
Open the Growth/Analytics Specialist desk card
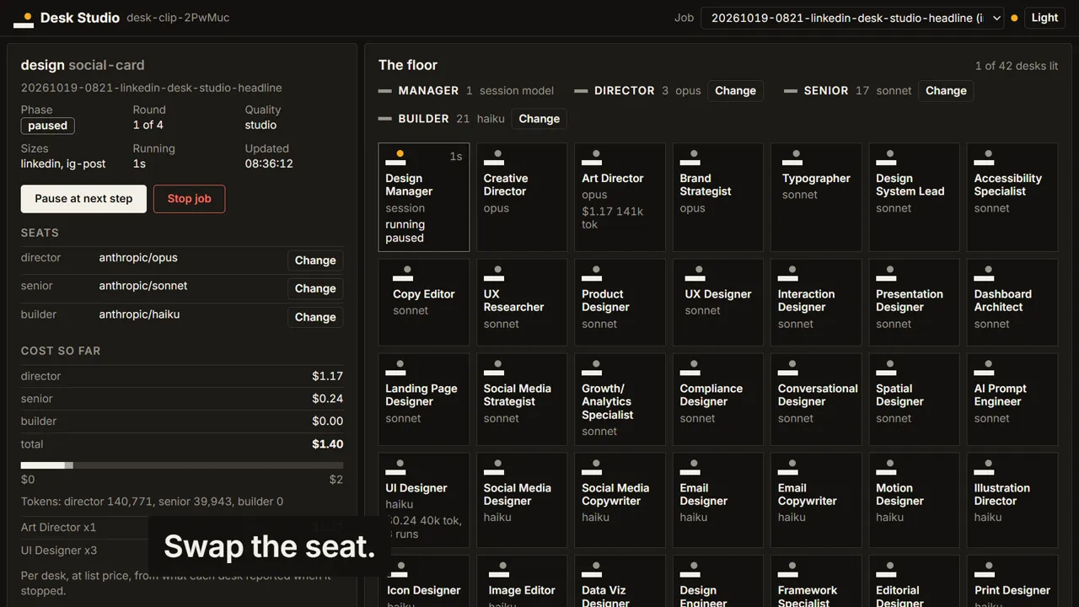point(620,400)
